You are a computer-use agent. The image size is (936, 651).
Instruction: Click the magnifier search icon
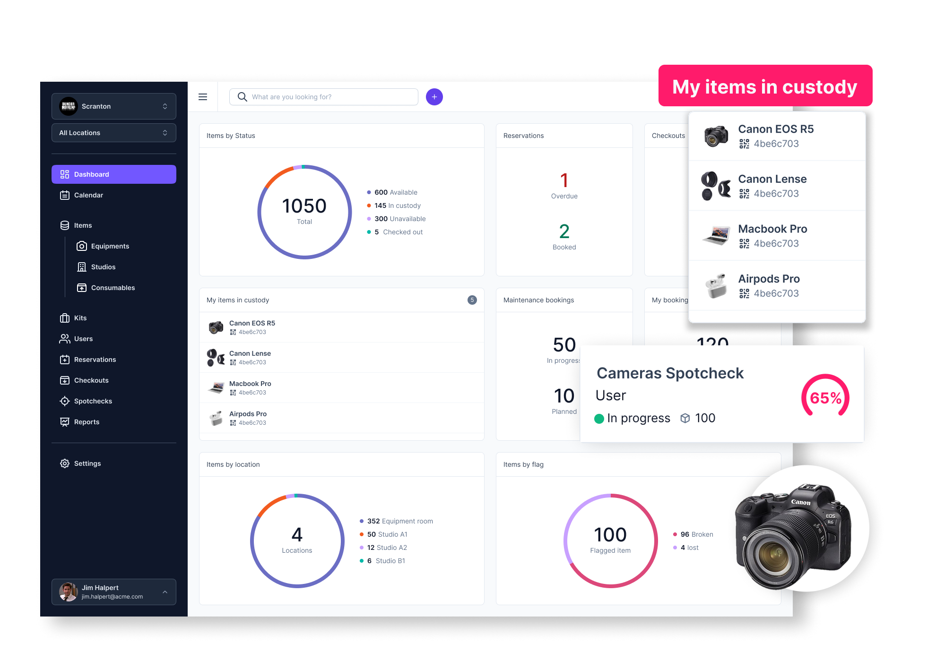pos(242,97)
